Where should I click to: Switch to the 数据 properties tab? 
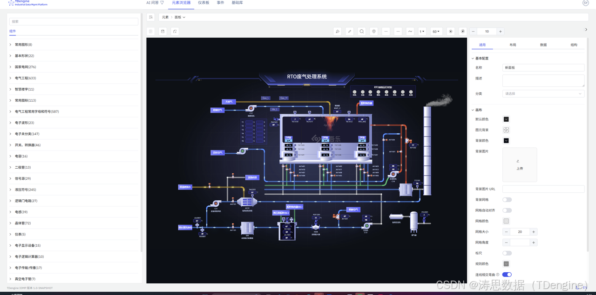click(x=543, y=45)
